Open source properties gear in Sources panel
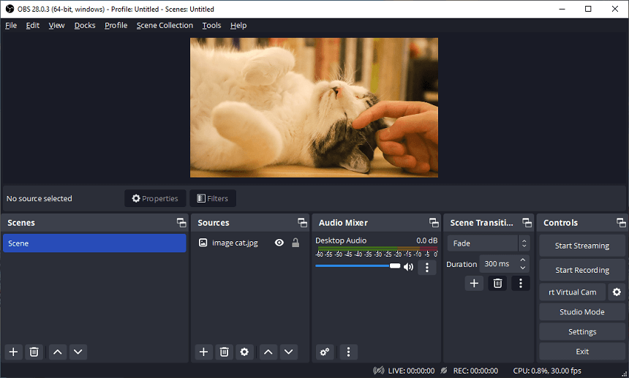This screenshot has width=629, height=378. click(x=244, y=352)
